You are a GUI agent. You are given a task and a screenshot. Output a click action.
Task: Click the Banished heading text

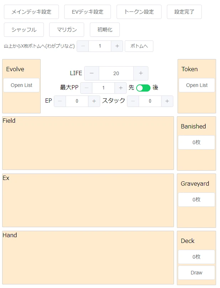click(194, 126)
